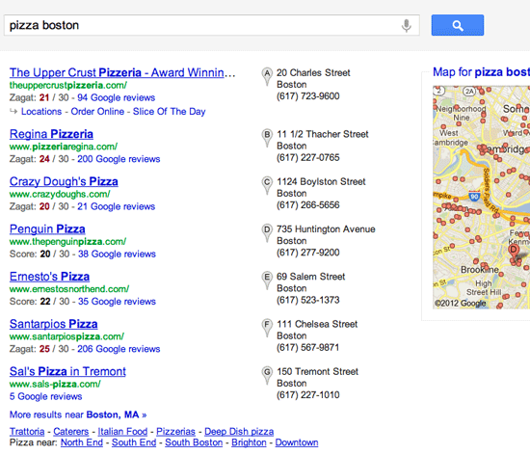
Task: Click map pin A for 20 Charles Street
Action: (x=267, y=76)
